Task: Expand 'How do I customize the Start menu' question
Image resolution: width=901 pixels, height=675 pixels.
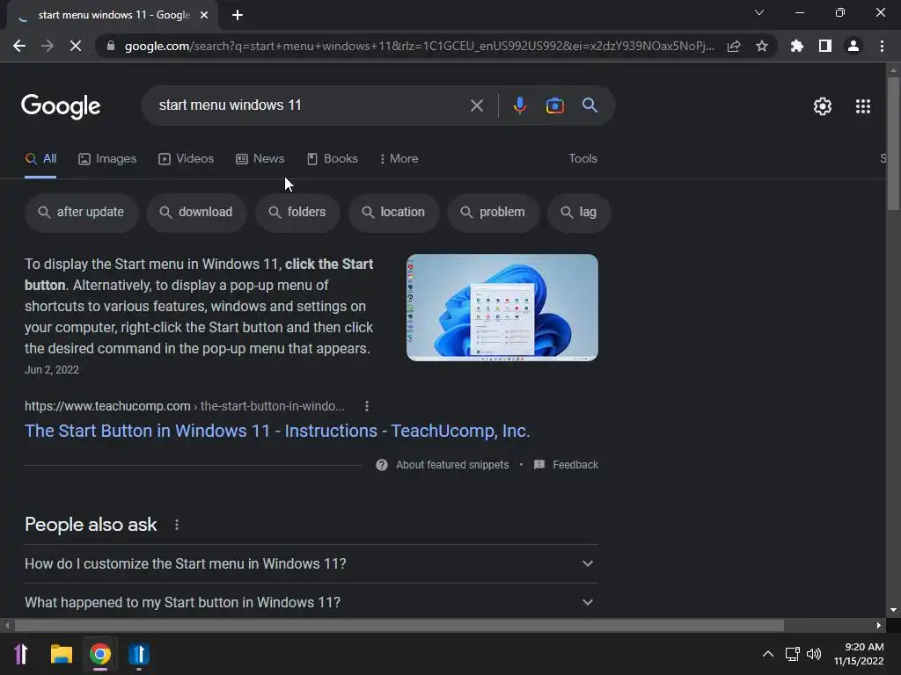Action: 311,563
